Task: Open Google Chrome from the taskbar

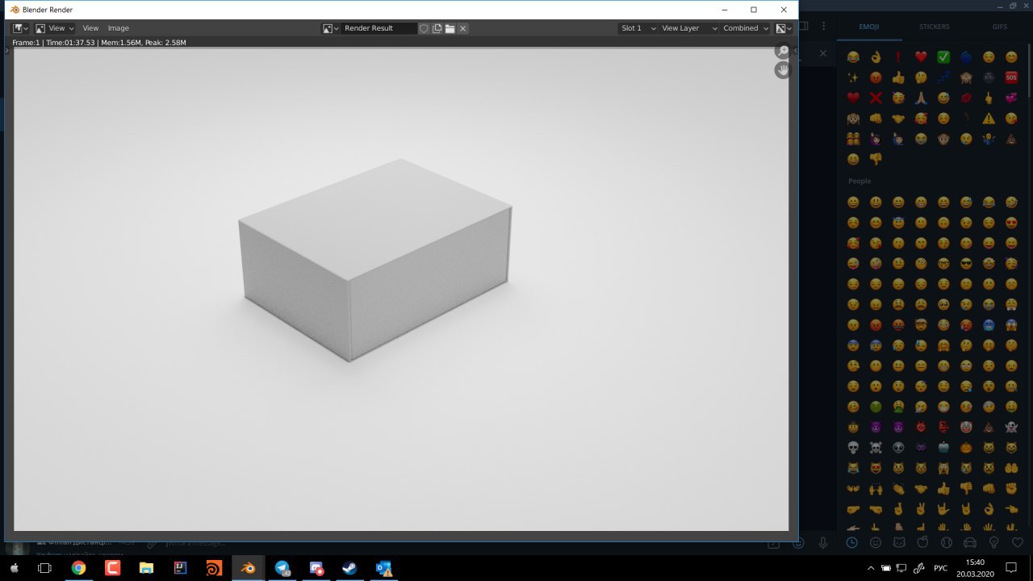Action: click(78, 568)
